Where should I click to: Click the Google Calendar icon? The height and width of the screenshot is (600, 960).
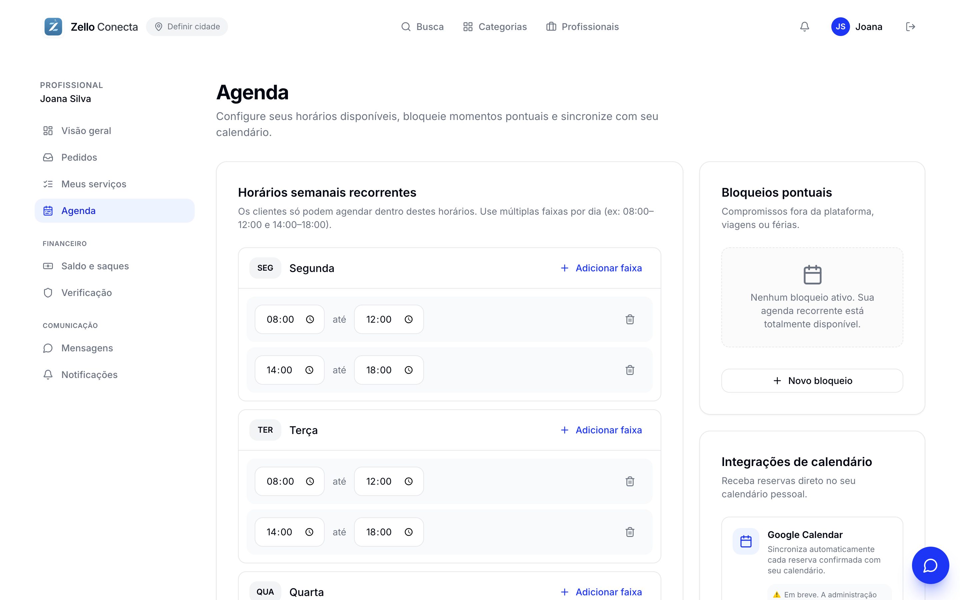pos(746,541)
